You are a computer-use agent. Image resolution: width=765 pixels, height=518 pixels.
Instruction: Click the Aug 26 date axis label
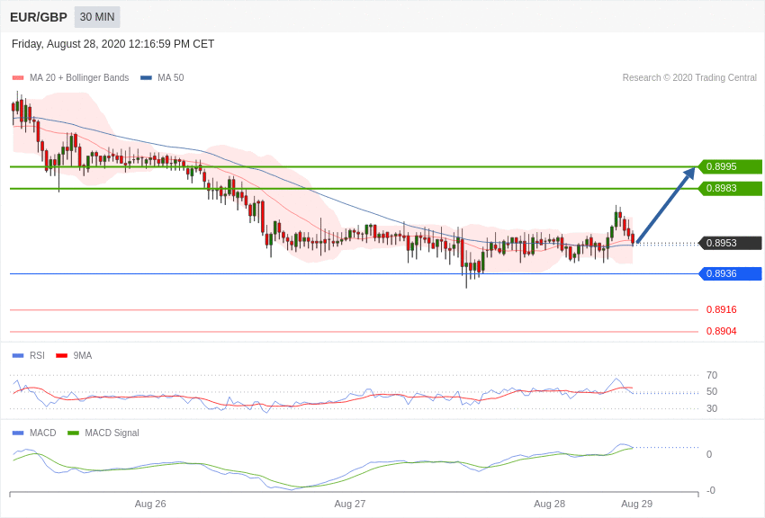pyautogui.click(x=150, y=504)
